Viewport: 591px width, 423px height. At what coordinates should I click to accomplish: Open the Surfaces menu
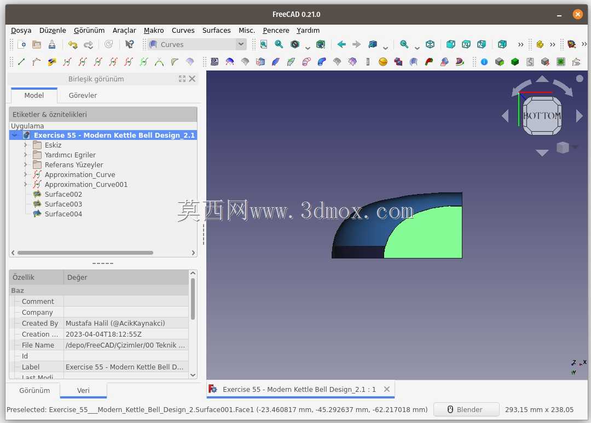(216, 31)
